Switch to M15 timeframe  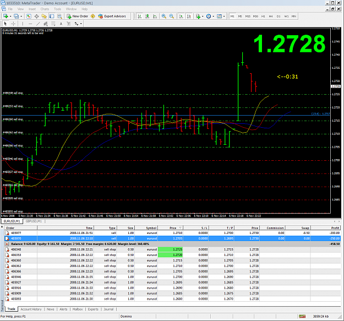coord(248,16)
